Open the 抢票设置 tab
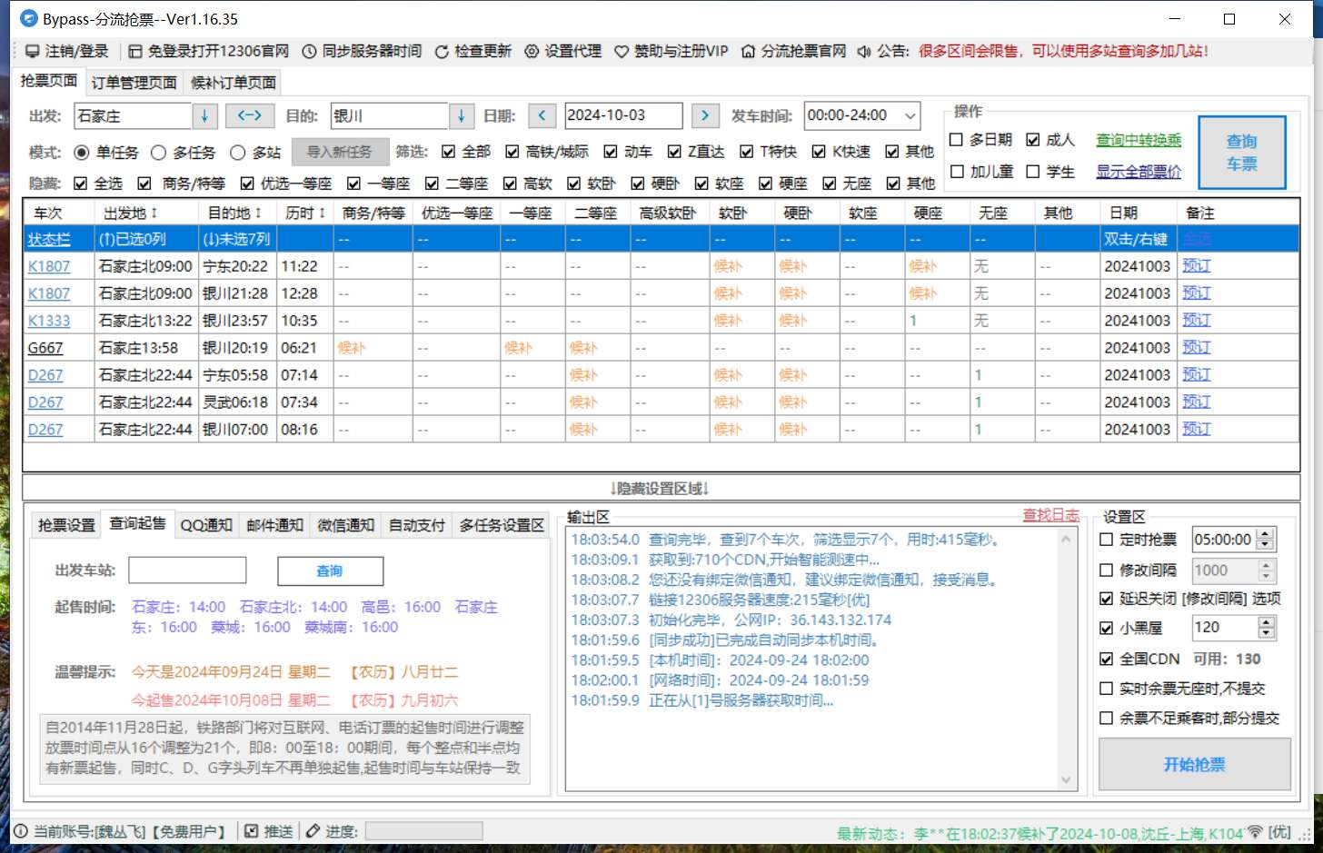The image size is (1323, 853). pos(66,525)
